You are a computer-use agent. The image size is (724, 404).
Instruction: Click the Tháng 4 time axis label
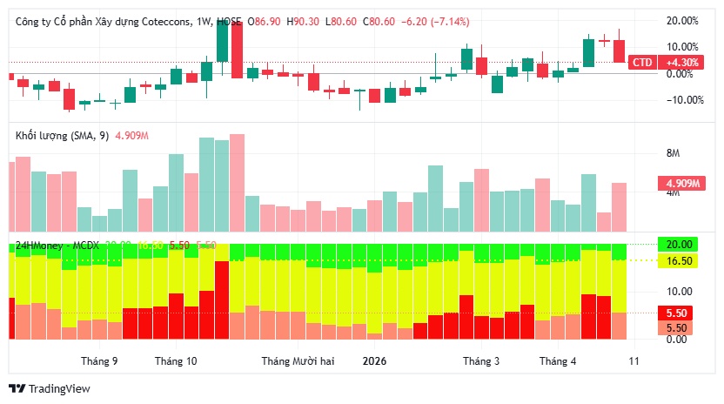pos(558,361)
